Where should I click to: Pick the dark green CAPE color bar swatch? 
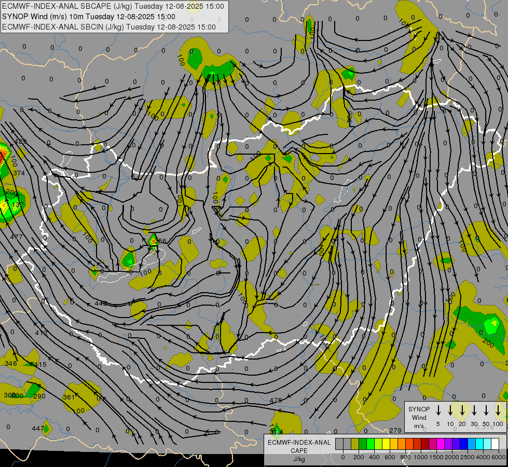pos(363,444)
